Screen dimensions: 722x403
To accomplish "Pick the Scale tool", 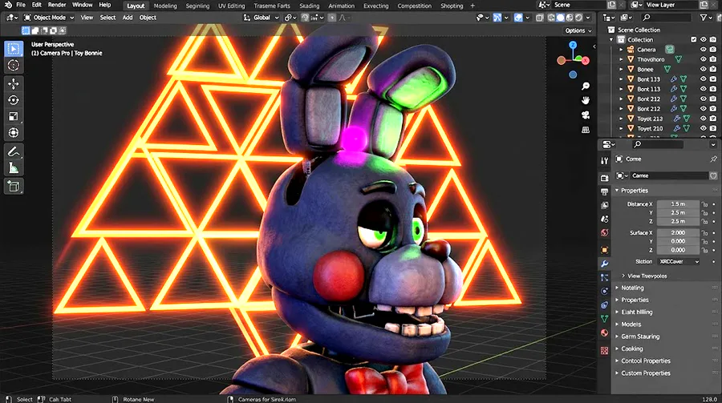I will coord(14,116).
